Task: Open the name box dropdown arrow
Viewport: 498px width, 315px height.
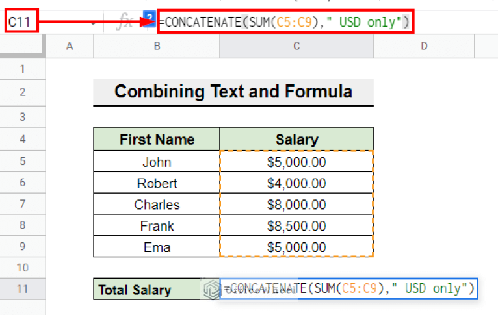Action: pyautogui.click(x=94, y=23)
